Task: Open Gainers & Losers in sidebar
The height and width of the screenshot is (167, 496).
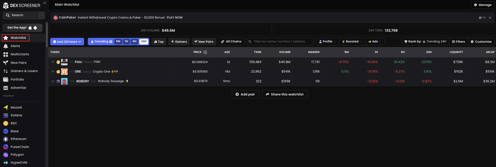Action: 24,71
